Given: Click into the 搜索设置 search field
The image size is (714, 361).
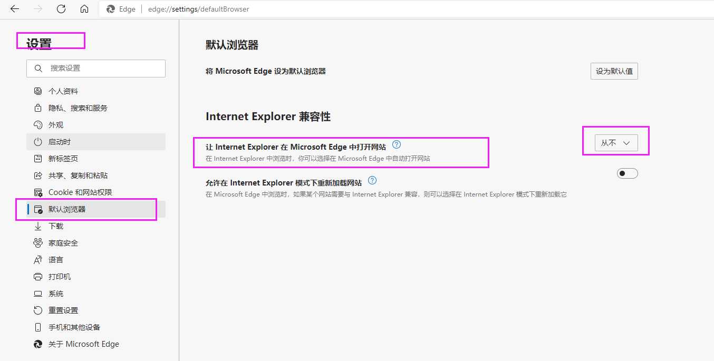Looking at the screenshot, I should click(x=96, y=69).
